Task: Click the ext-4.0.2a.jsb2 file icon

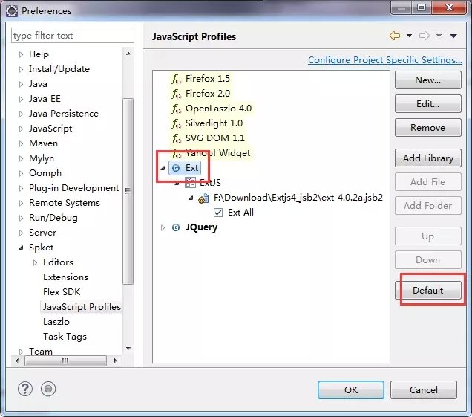Action: tap(203, 198)
